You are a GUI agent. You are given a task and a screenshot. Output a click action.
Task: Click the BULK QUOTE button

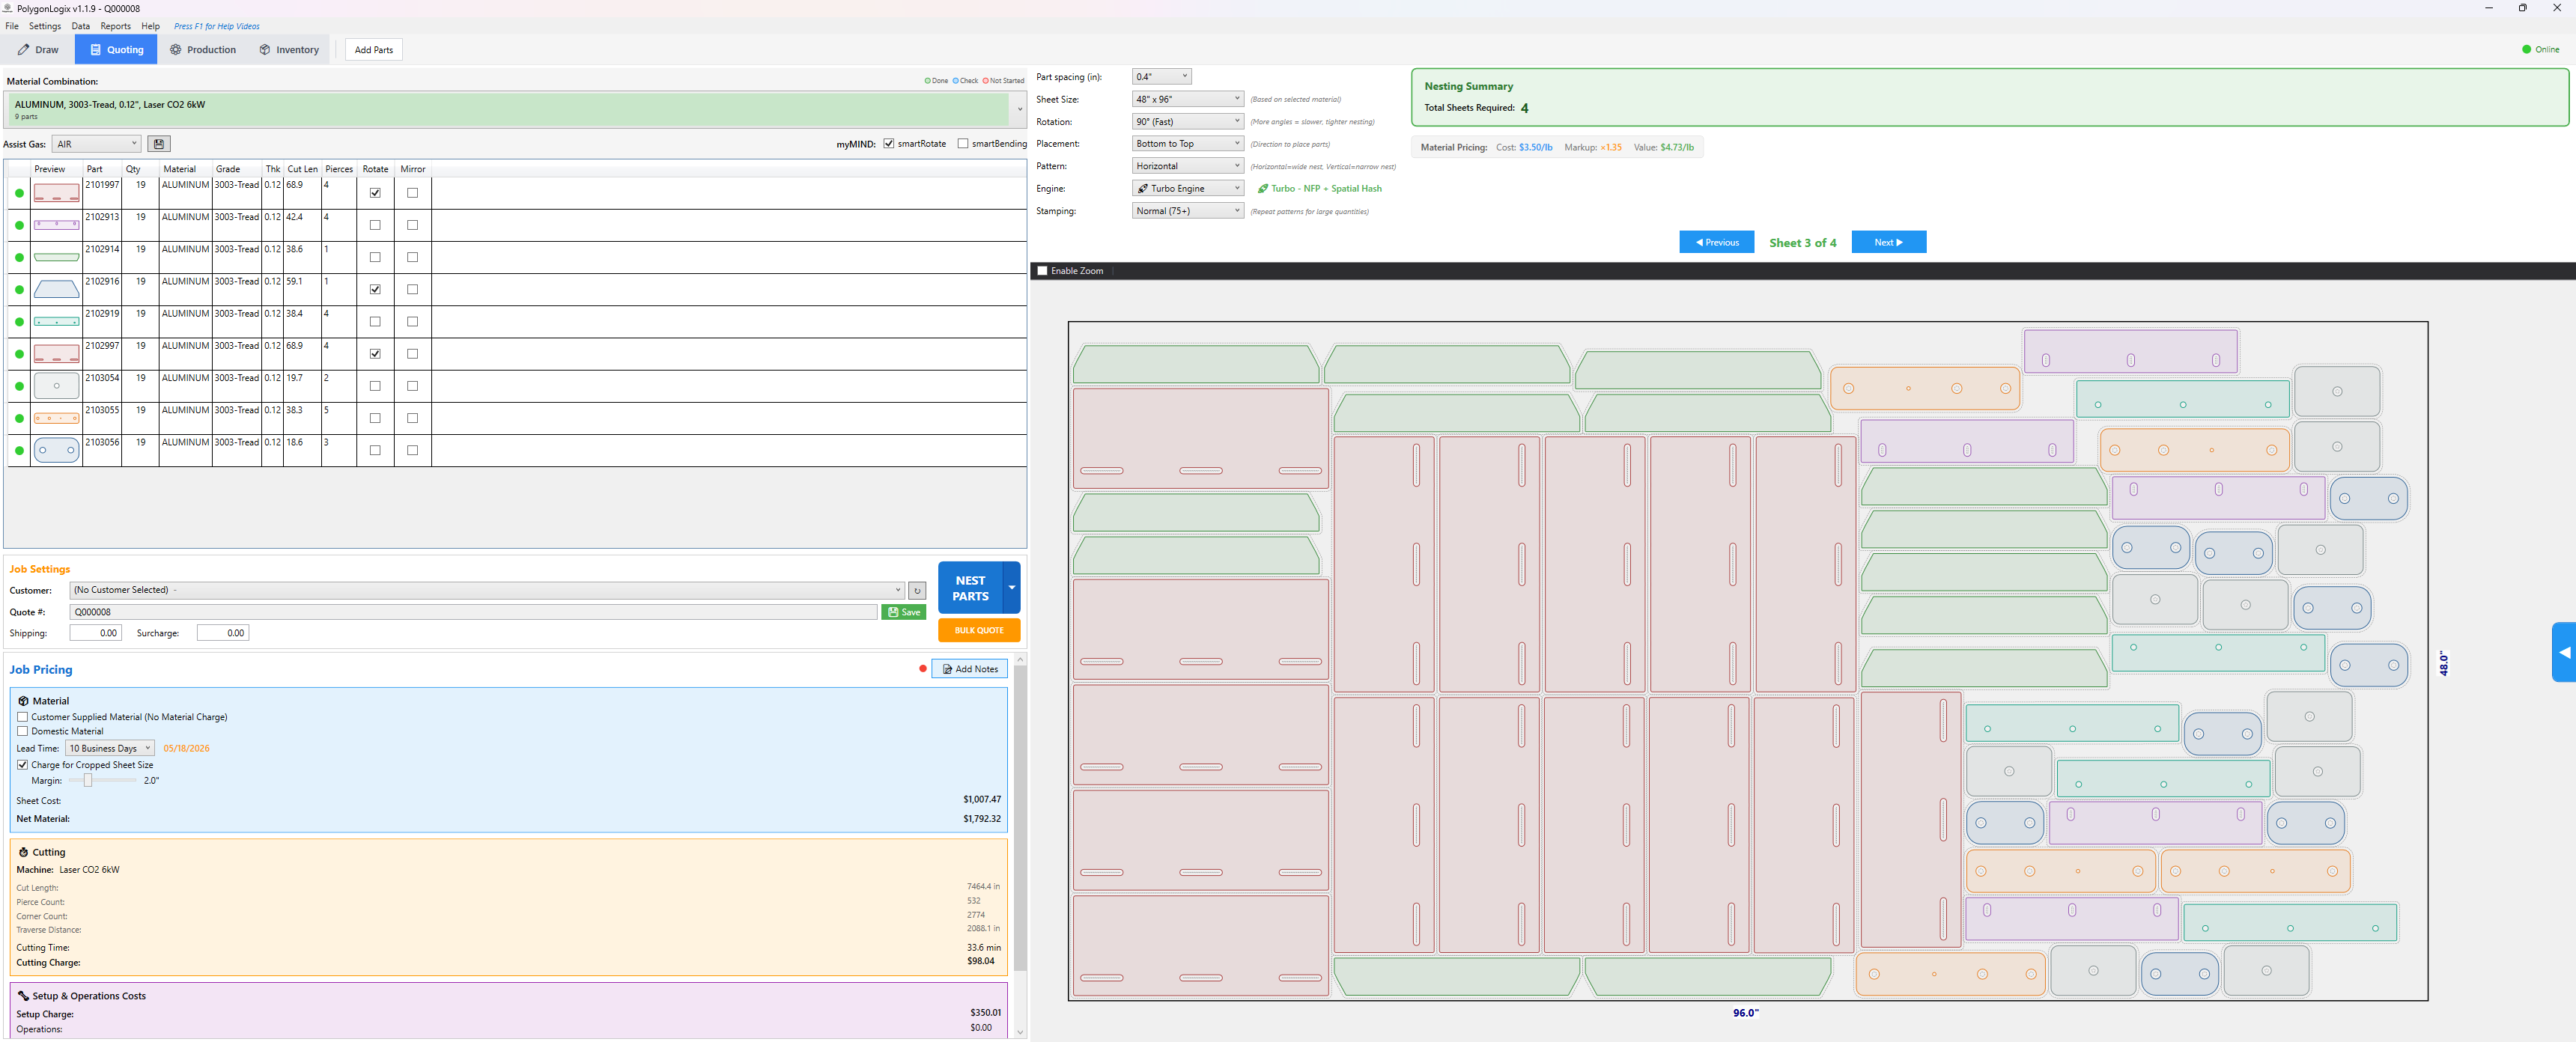click(979, 630)
